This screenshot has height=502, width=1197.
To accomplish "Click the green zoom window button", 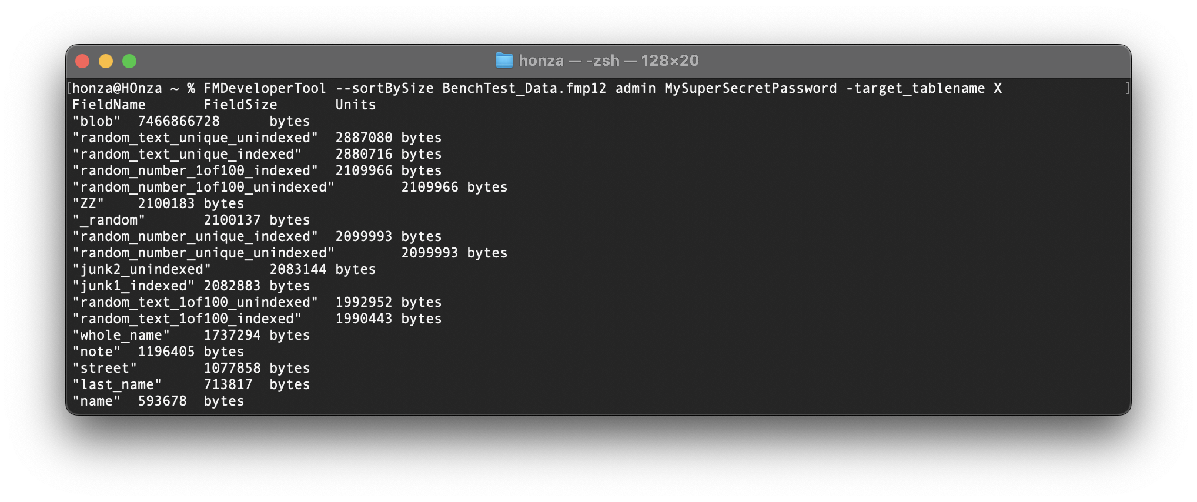I will [129, 61].
